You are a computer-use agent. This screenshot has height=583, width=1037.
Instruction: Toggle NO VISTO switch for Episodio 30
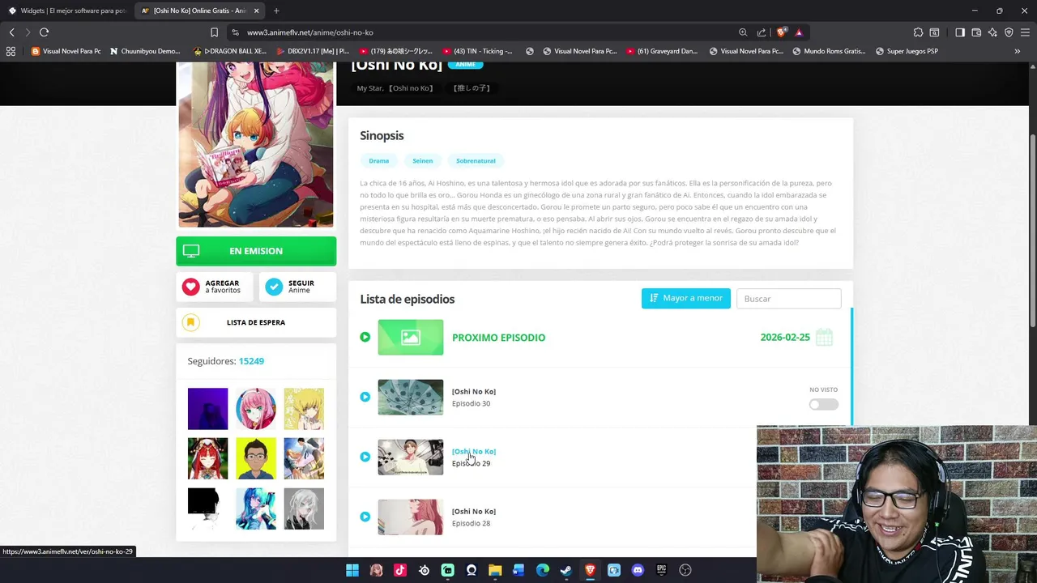[x=823, y=404]
